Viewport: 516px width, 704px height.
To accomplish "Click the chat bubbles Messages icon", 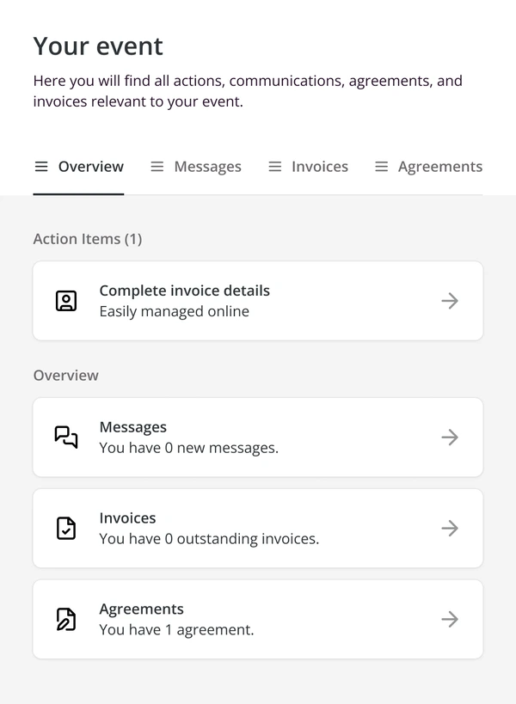I will tap(66, 437).
